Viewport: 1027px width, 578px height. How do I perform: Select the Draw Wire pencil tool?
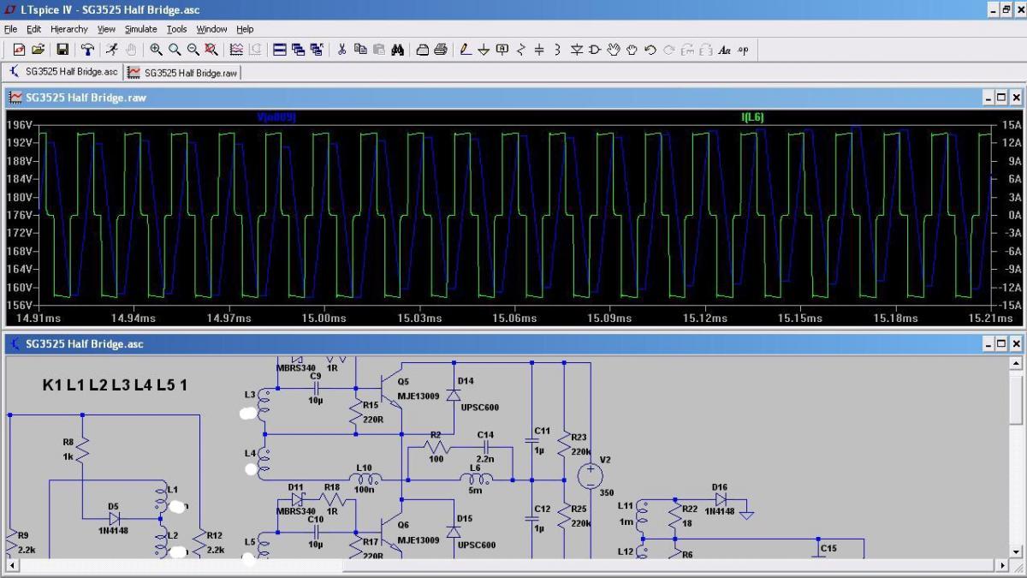(466, 50)
